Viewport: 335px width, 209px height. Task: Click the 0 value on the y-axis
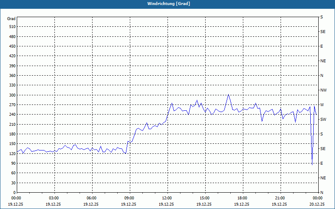coord(14,193)
